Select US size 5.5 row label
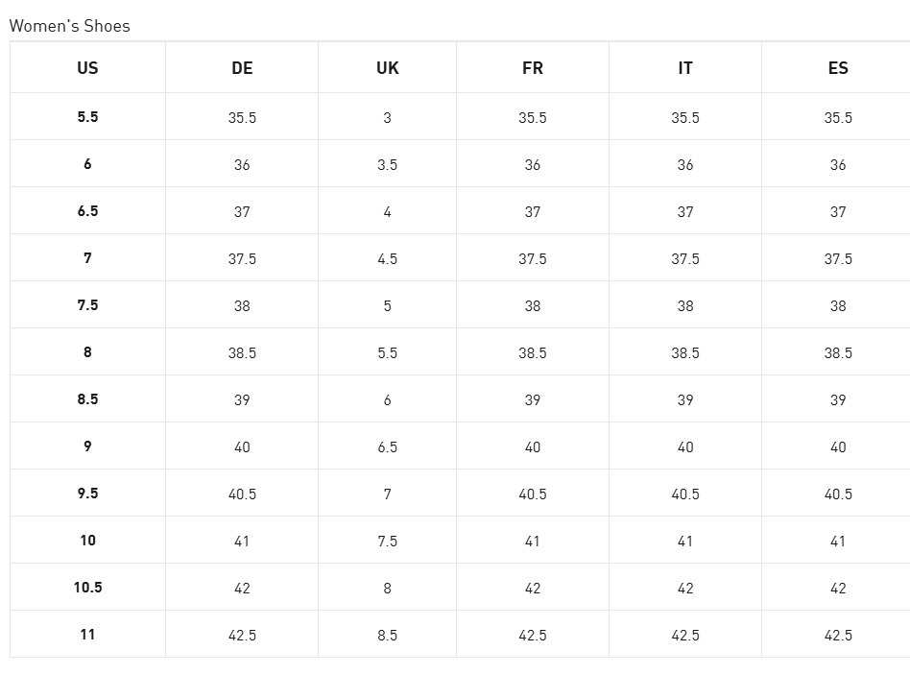The width and height of the screenshot is (910, 675). pyautogui.click(x=87, y=117)
